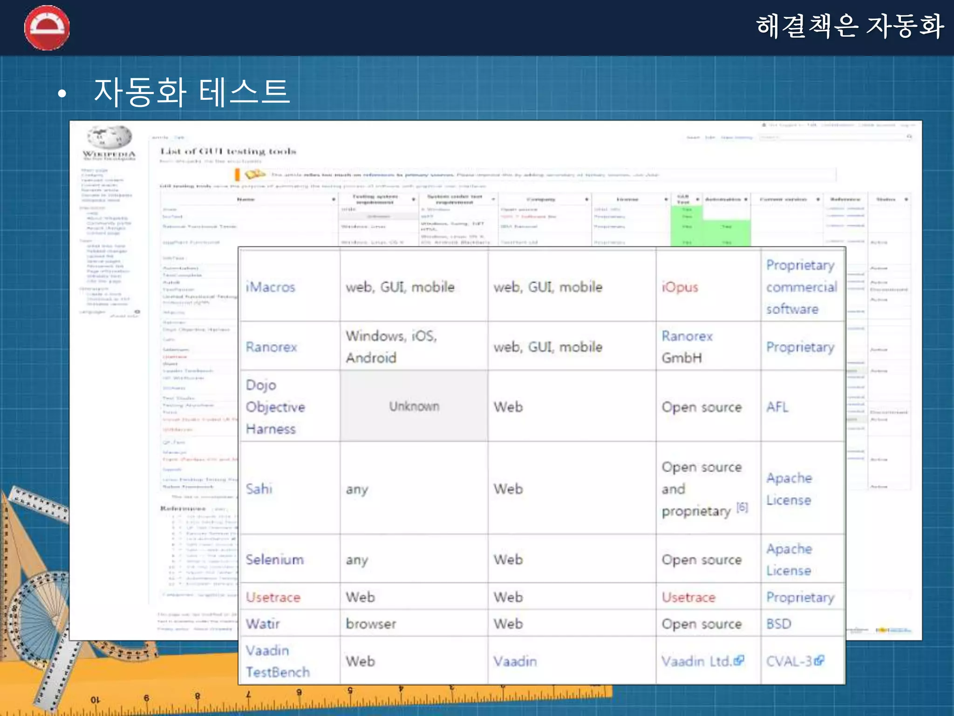Open the iMacros link
Viewport: 954px width, 716px height.
point(270,287)
